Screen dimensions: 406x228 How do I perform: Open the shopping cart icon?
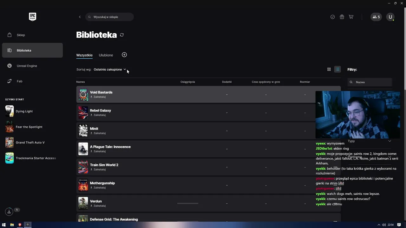[351, 17]
